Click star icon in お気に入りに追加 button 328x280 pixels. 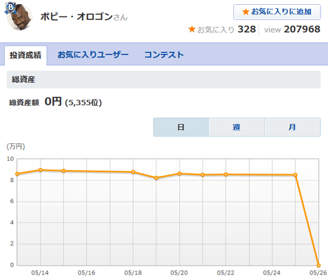(x=246, y=12)
